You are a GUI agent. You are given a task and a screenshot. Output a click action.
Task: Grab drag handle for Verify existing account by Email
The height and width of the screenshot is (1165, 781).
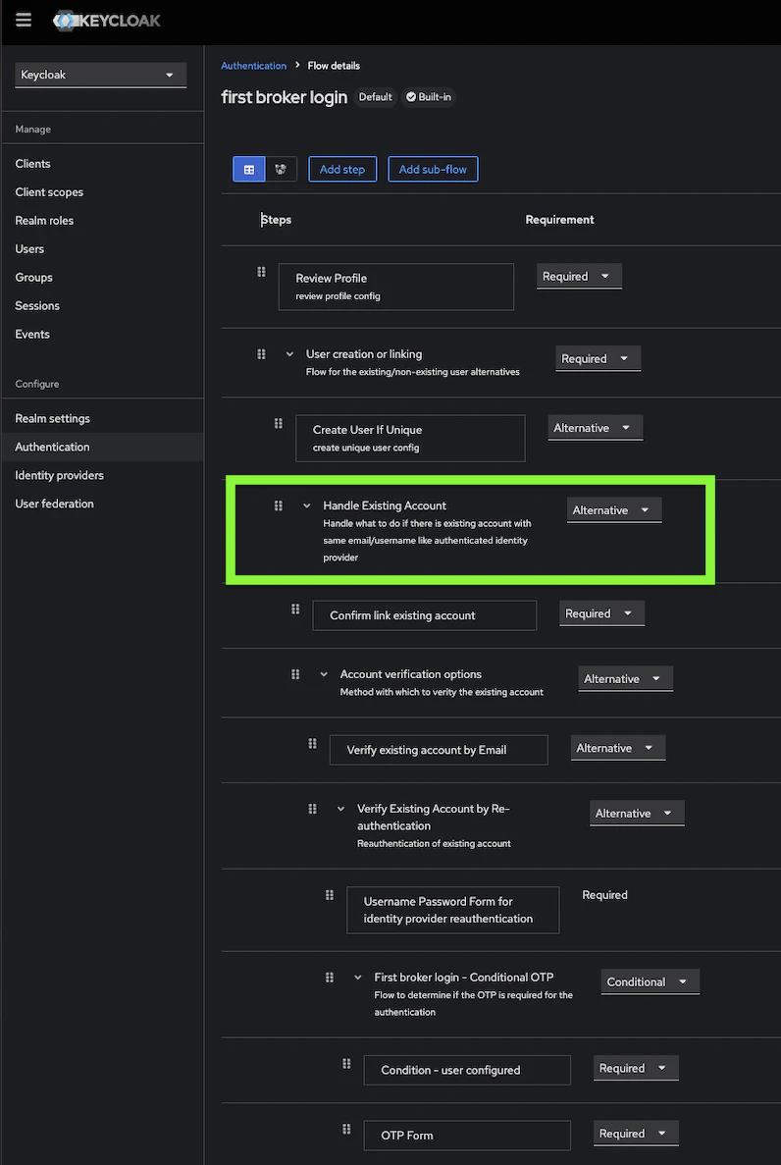[x=312, y=744]
